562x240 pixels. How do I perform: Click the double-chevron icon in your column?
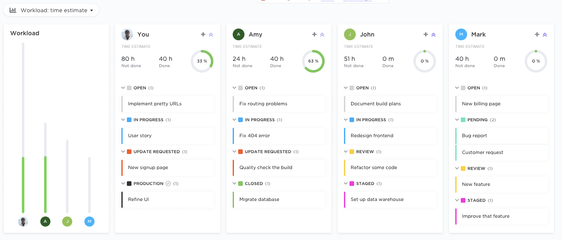click(x=211, y=35)
